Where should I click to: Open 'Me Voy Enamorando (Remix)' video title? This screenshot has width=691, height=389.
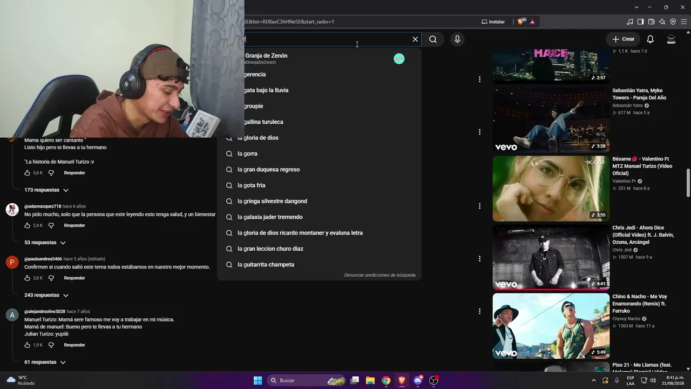(x=640, y=304)
